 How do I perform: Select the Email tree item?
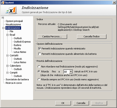[12, 35]
